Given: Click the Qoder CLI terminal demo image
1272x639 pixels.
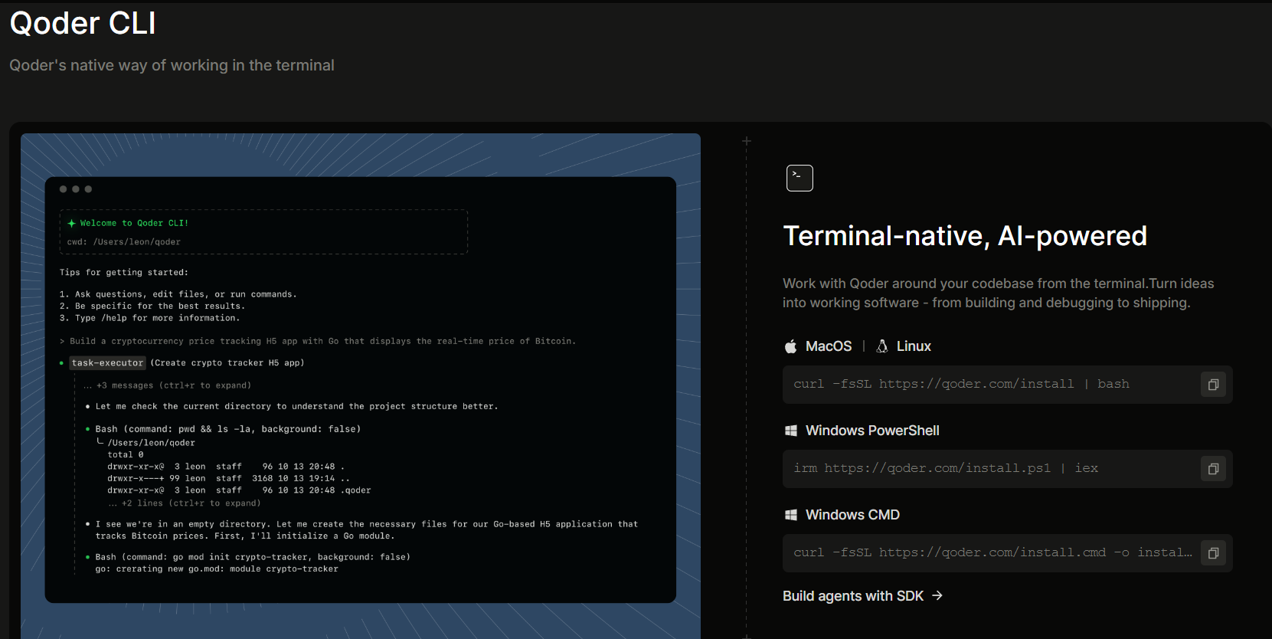Looking at the screenshot, I should pyautogui.click(x=361, y=386).
